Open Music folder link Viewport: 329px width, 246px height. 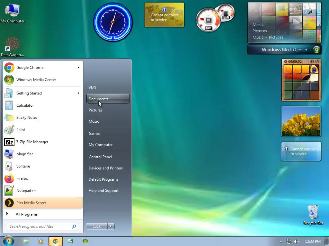[108, 121]
